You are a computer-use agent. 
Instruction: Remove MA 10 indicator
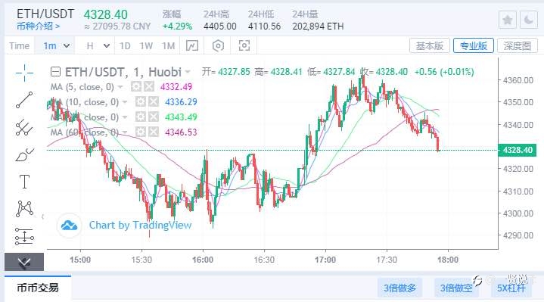[x=154, y=101]
